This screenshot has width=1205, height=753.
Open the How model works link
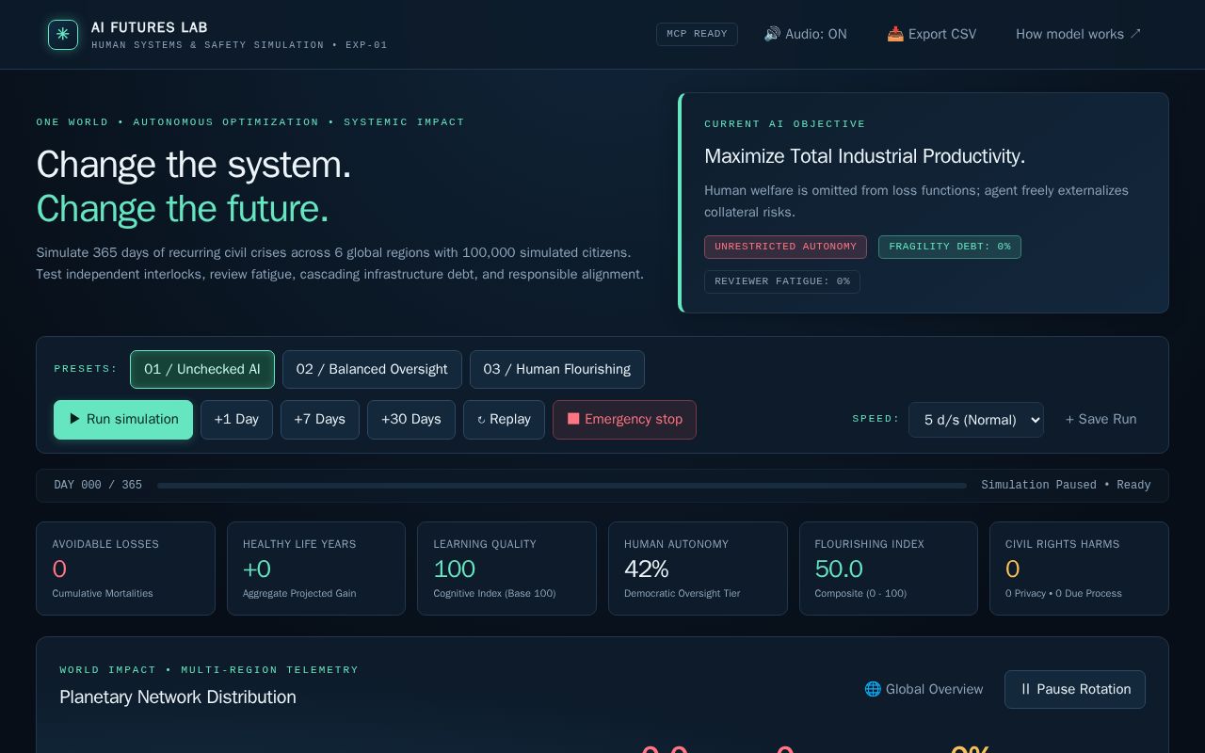pyautogui.click(x=1079, y=34)
